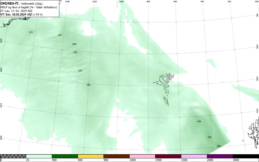Click the maroon 1400–1500 legend swatch
259x162 pixels.
tap(168, 156)
